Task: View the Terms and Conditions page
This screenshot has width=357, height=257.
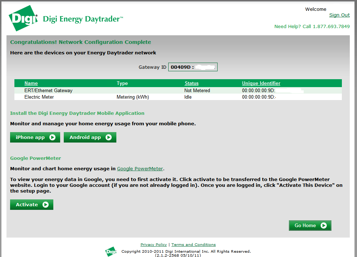Action: (x=193, y=245)
